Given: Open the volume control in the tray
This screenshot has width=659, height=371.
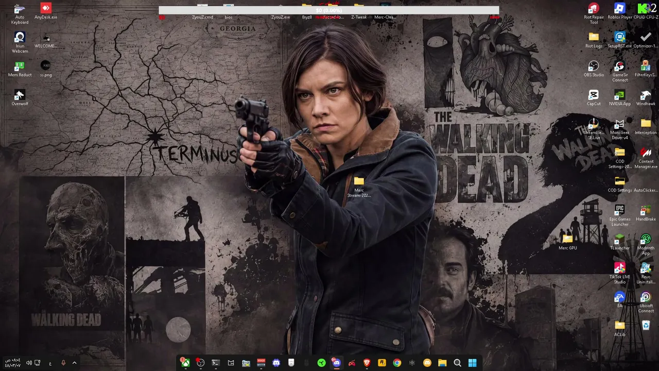Looking at the screenshot, I should point(29,363).
